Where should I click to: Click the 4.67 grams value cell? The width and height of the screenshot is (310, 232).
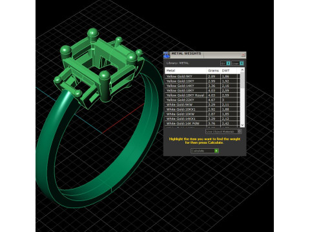pyautogui.click(x=213, y=100)
